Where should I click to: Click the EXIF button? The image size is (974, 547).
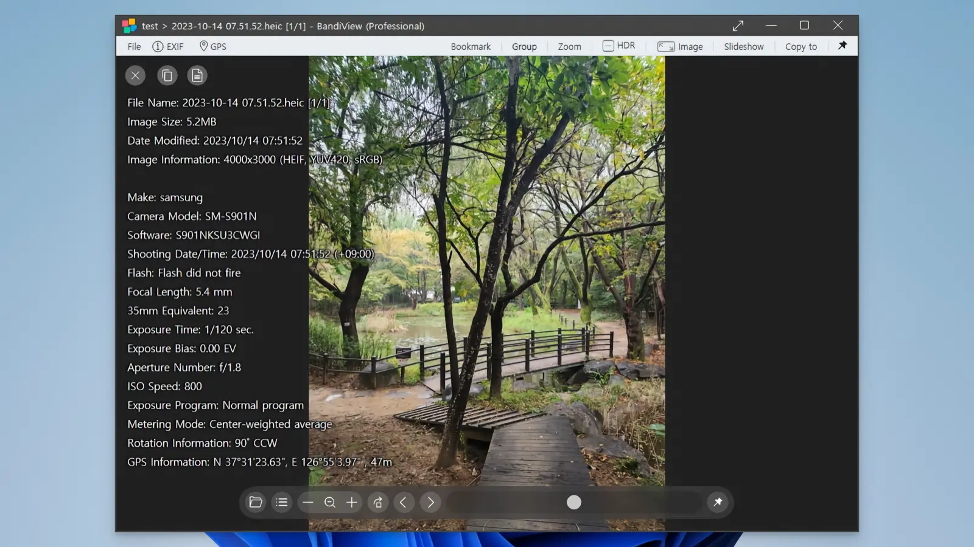(168, 47)
